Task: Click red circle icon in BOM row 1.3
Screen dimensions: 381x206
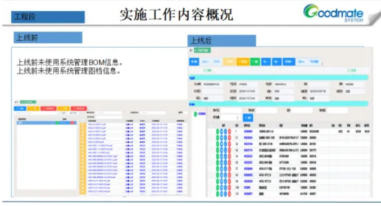Action: (x=229, y=150)
